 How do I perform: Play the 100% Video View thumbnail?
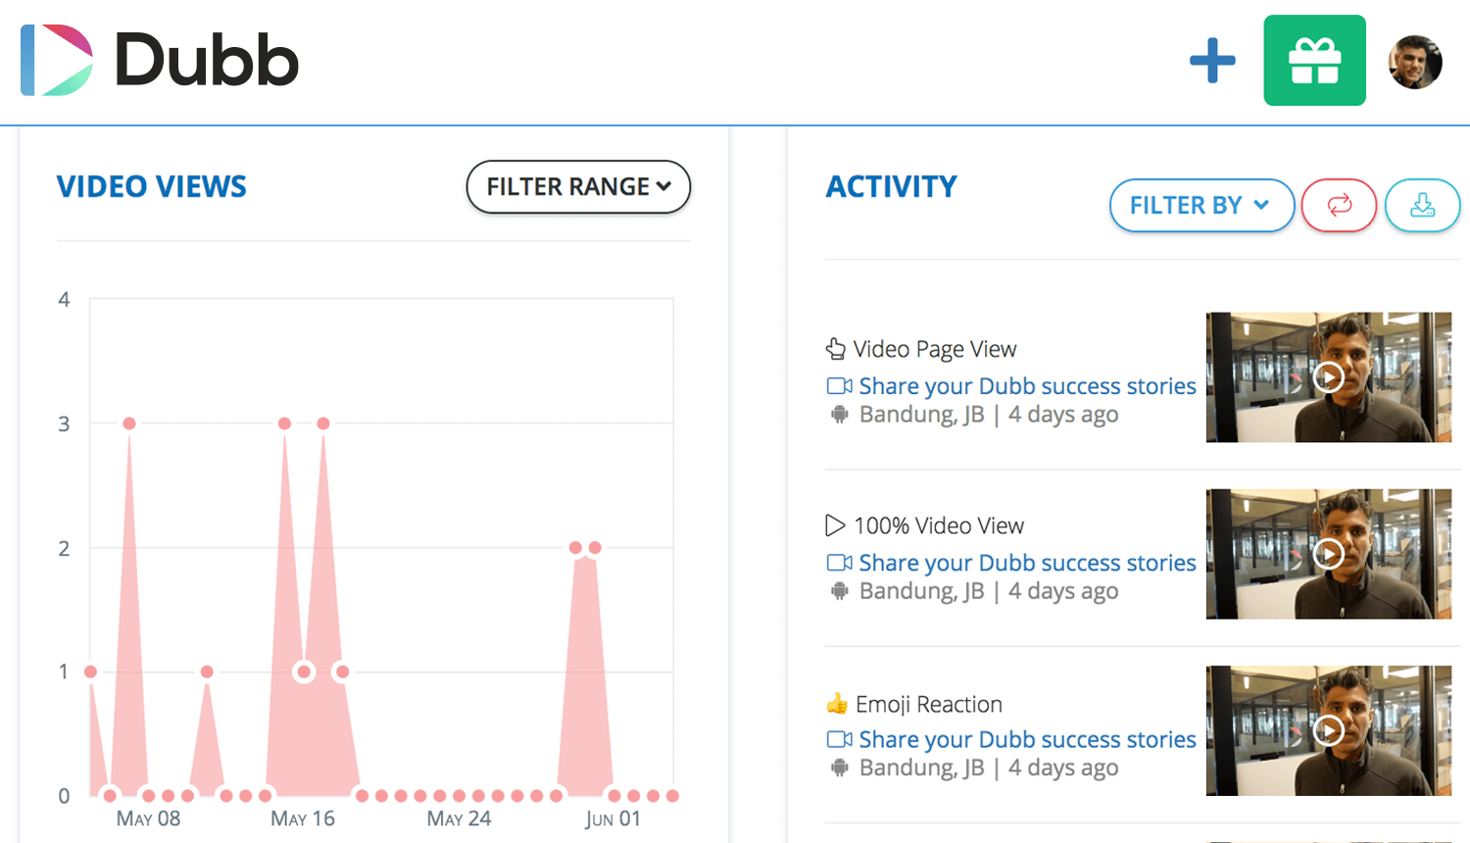(x=1328, y=554)
